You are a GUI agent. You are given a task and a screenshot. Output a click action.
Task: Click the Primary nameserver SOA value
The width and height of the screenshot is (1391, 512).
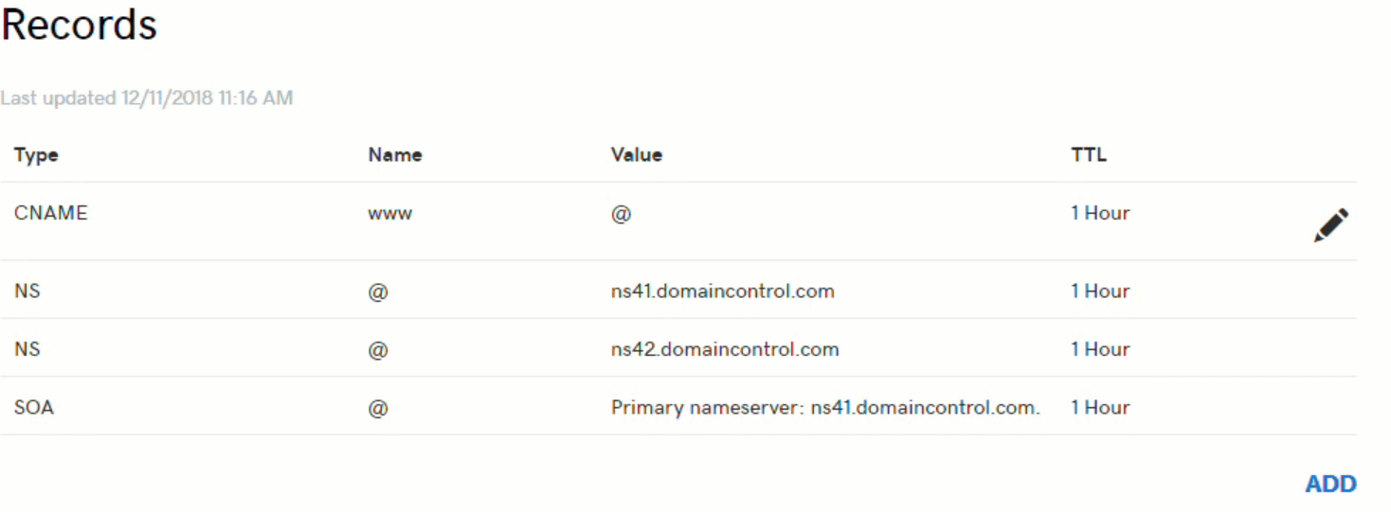pyautogui.click(x=825, y=408)
